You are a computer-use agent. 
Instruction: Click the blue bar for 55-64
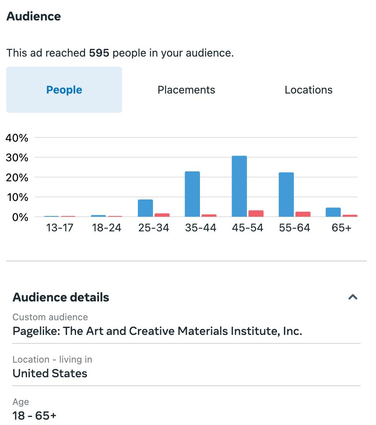coord(286,194)
